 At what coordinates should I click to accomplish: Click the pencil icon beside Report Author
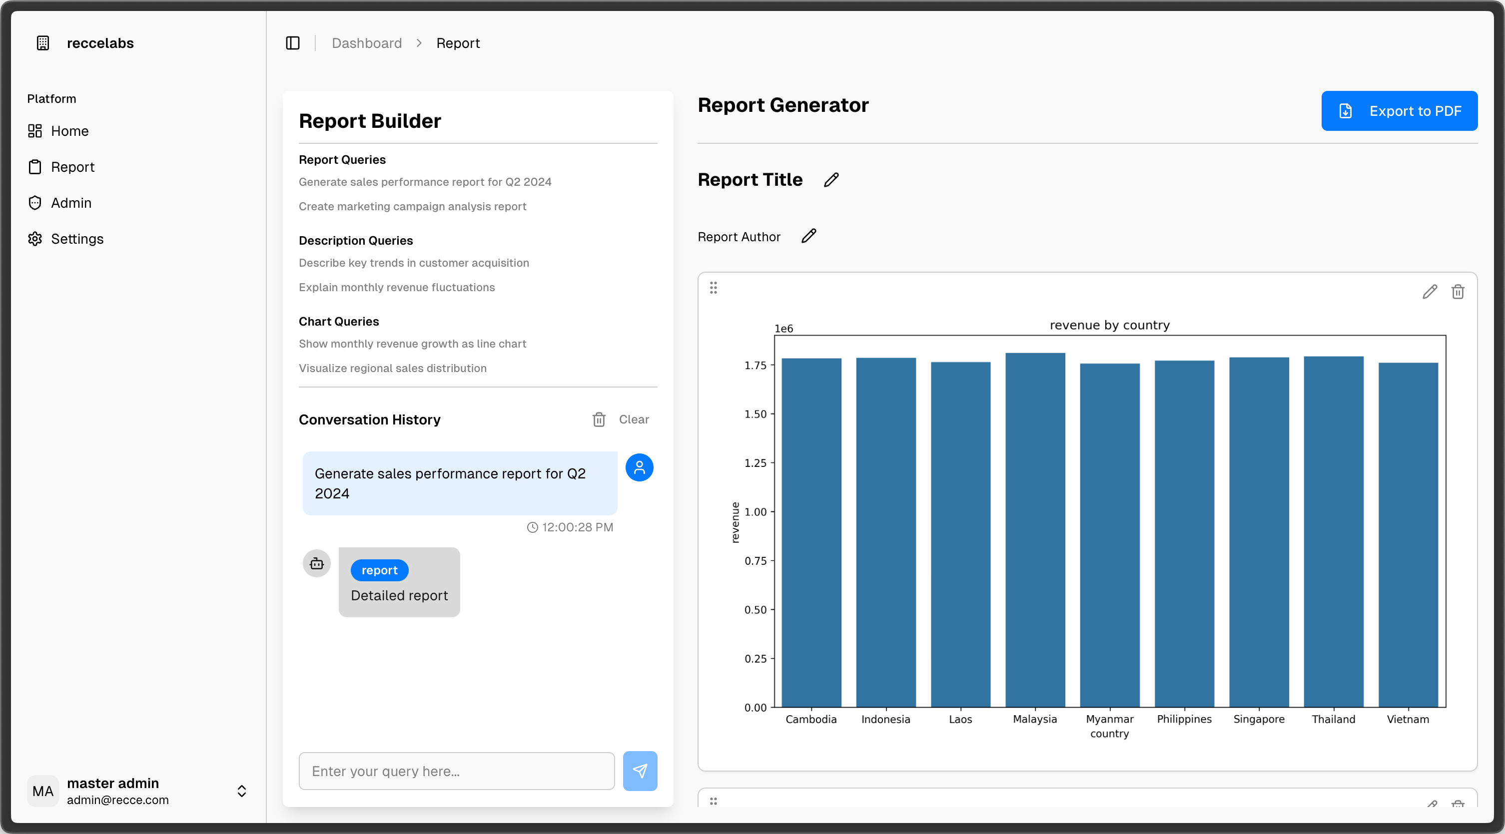[808, 236]
